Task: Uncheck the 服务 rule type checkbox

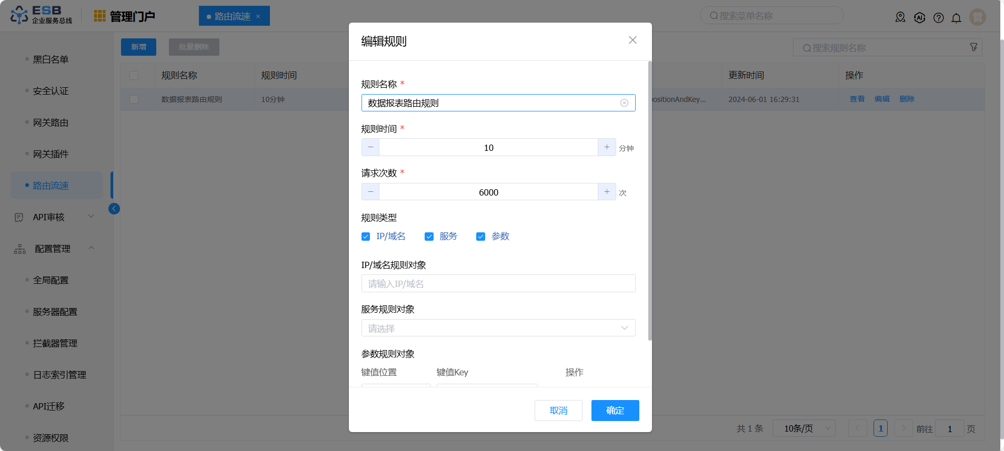Action: pos(429,237)
